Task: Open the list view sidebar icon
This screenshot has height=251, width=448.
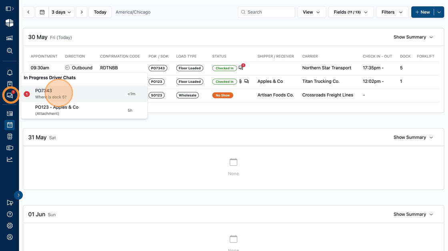Action: click(x=10, y=114)
